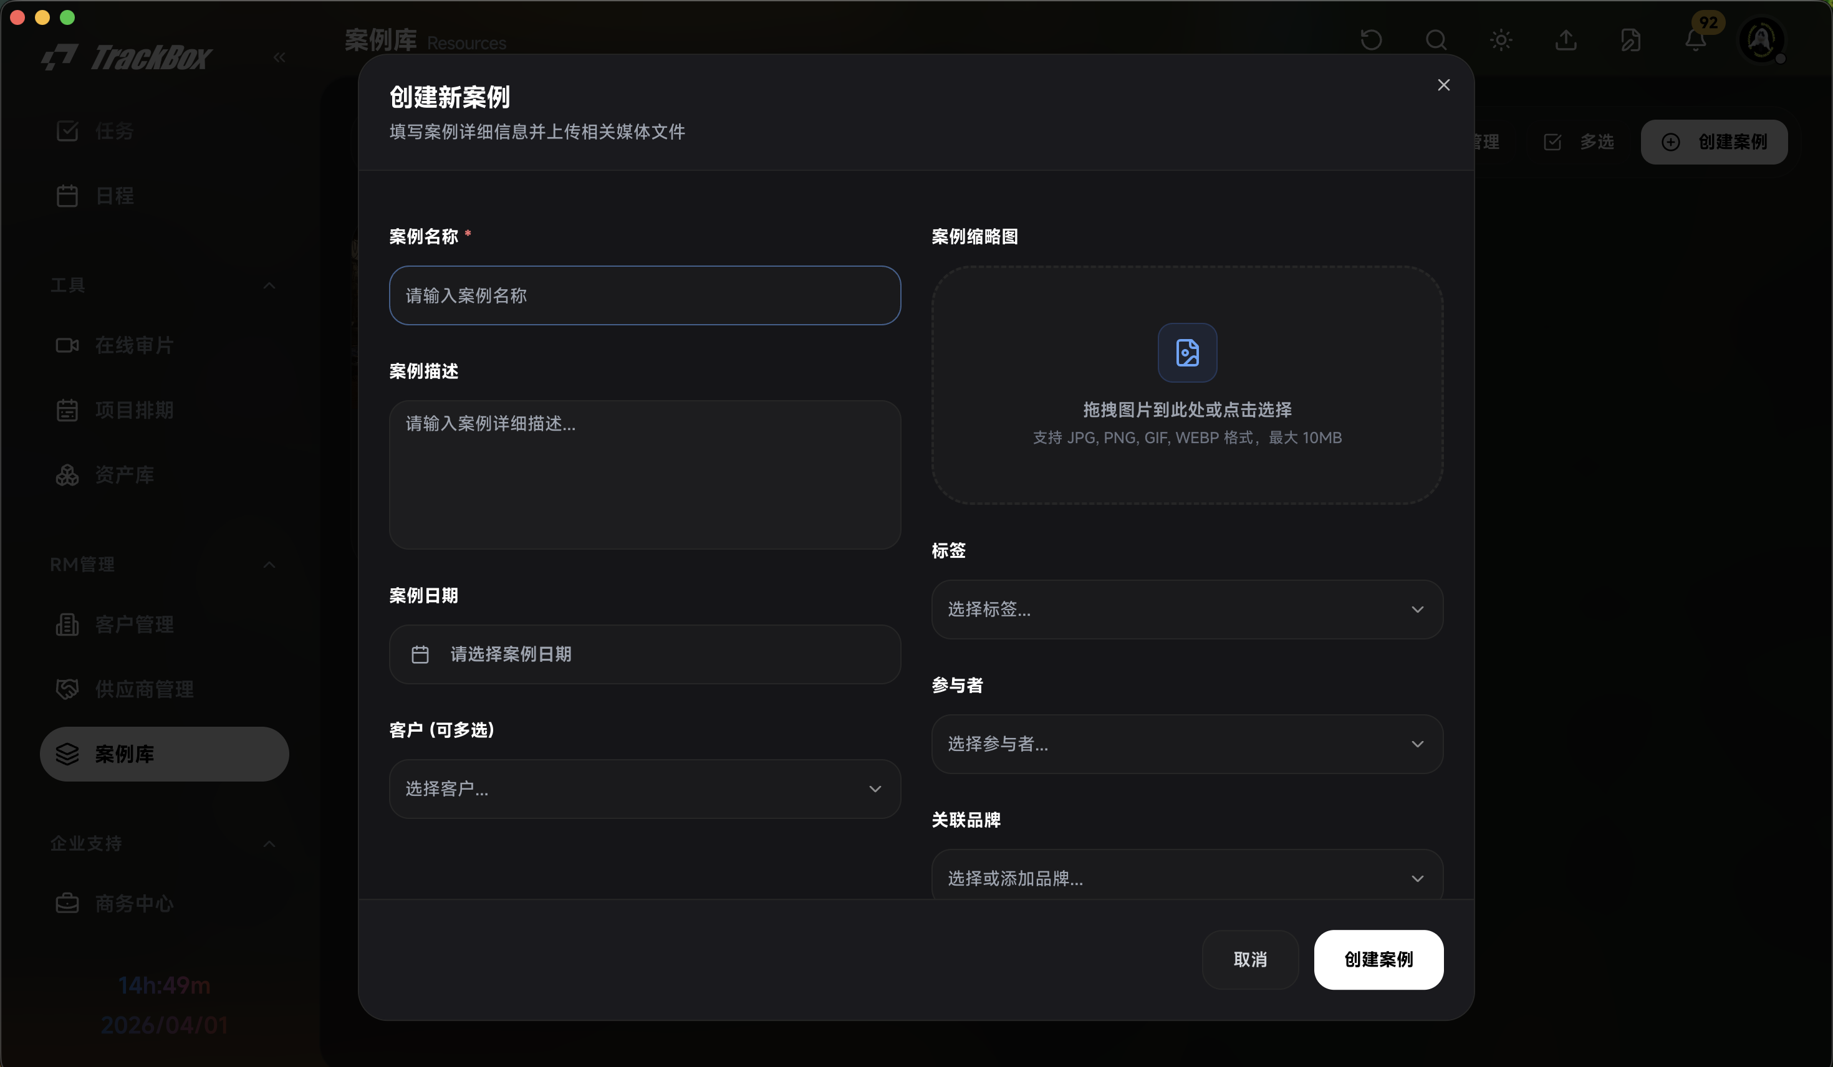
Task: Click the 资产库 cubes icon
Action: coord(67,475)
